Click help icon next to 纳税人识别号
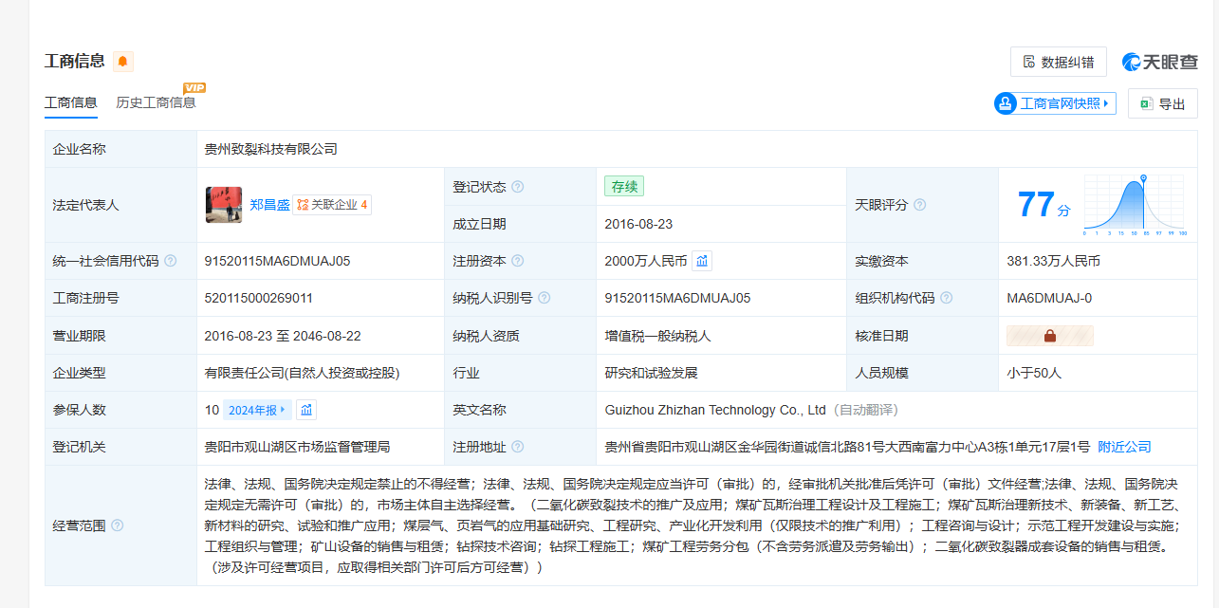Viewport: 1219px width, 608px height. point(544,298)
